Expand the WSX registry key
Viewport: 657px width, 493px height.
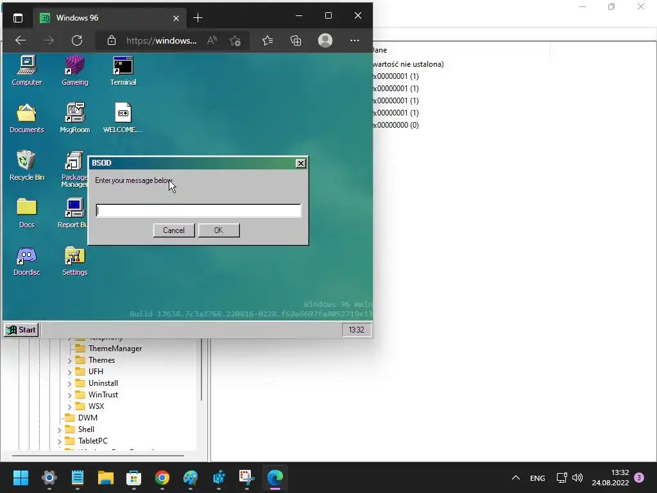69,406
